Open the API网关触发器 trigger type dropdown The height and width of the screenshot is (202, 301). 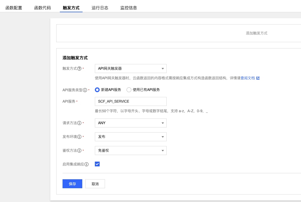[x=130, y=69]
